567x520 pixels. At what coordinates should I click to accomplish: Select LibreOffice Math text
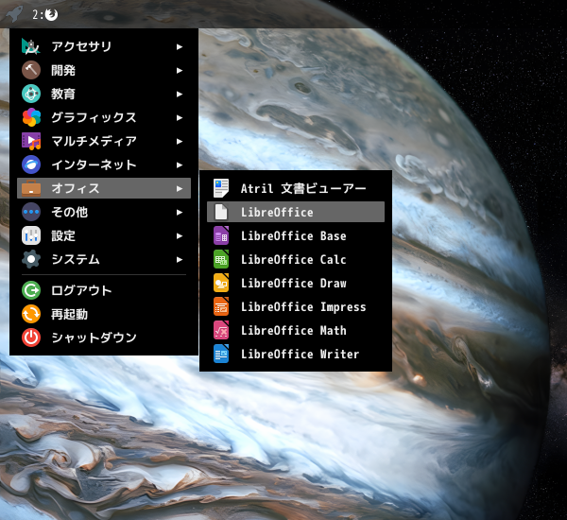(294, 330)
